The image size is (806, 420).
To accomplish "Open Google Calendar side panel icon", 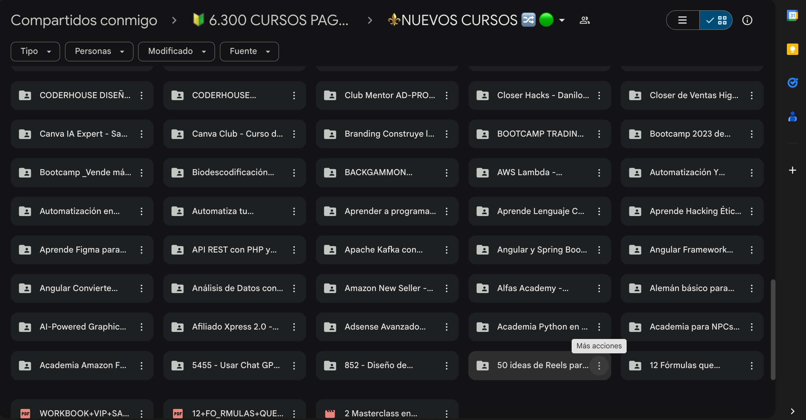I will click(792, 15).
